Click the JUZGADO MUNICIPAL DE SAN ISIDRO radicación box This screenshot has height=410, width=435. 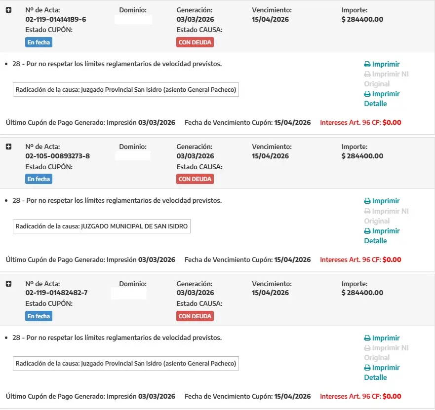click(101, 226)
